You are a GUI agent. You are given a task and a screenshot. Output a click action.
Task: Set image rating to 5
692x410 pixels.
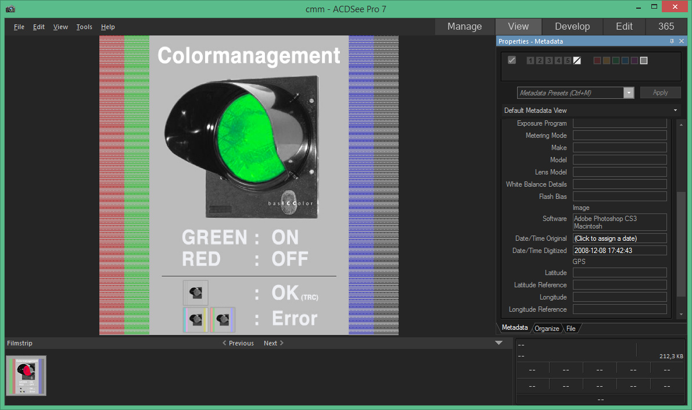pos(568,60)
